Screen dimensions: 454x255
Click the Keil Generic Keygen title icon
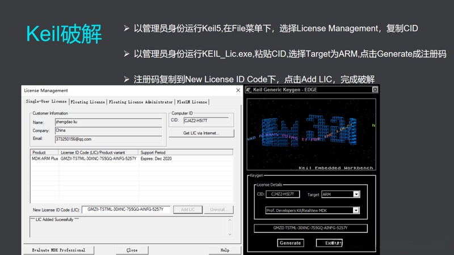[249, 90]
